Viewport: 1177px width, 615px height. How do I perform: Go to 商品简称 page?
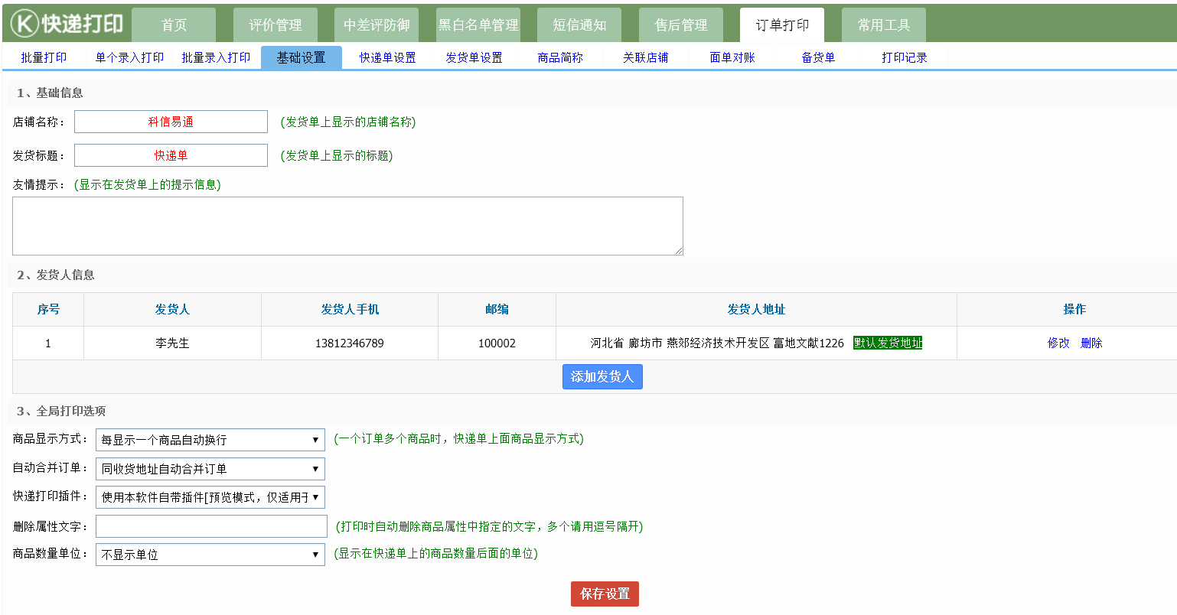tap(560, 57)
